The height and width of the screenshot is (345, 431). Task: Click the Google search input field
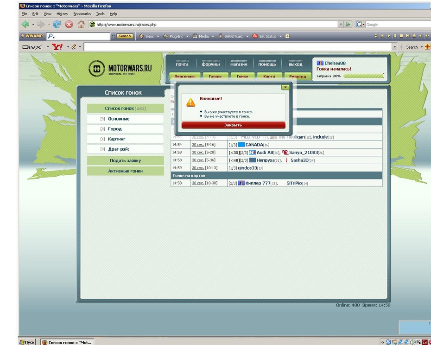(398, 25)
